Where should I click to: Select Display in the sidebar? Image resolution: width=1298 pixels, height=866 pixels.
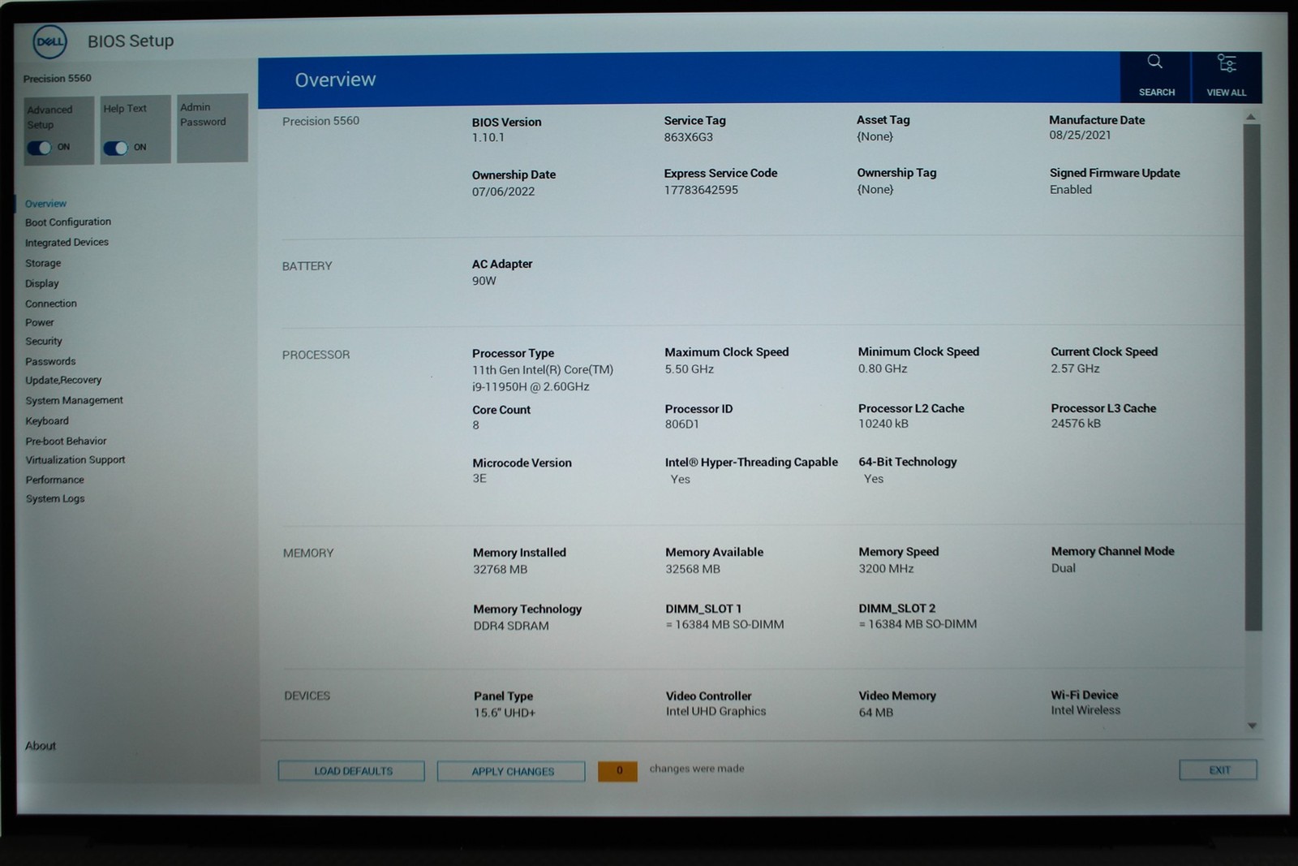pyautogui.click(x=42, y=283)
